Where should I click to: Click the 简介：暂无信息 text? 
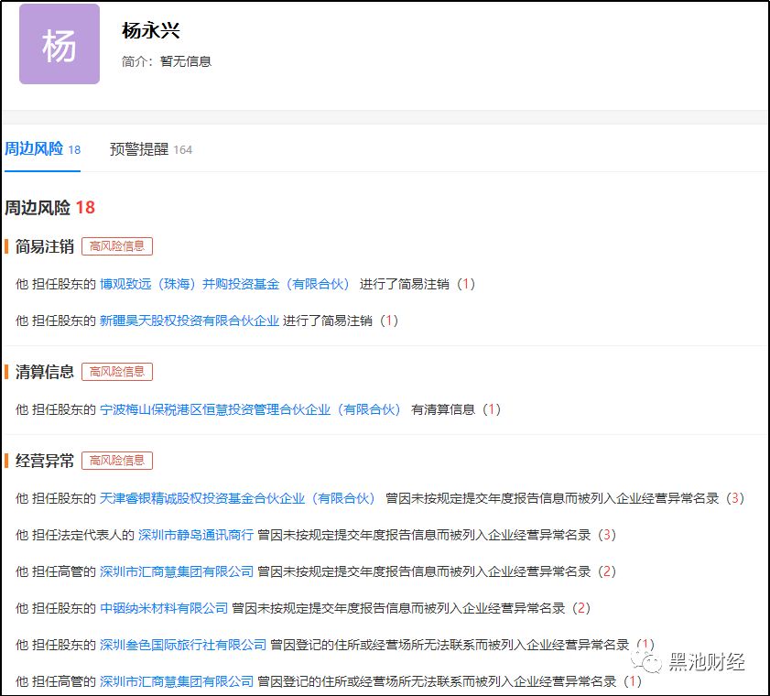click(x=167, y=61)
